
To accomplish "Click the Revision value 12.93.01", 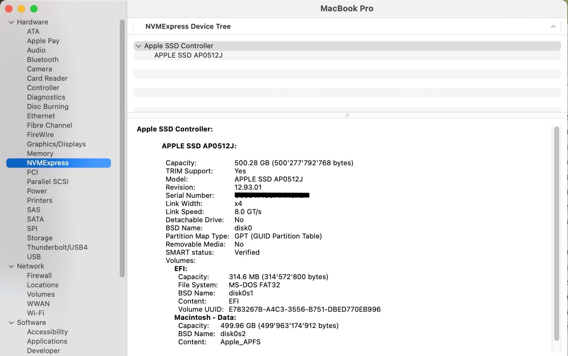I will click(248, 187).
